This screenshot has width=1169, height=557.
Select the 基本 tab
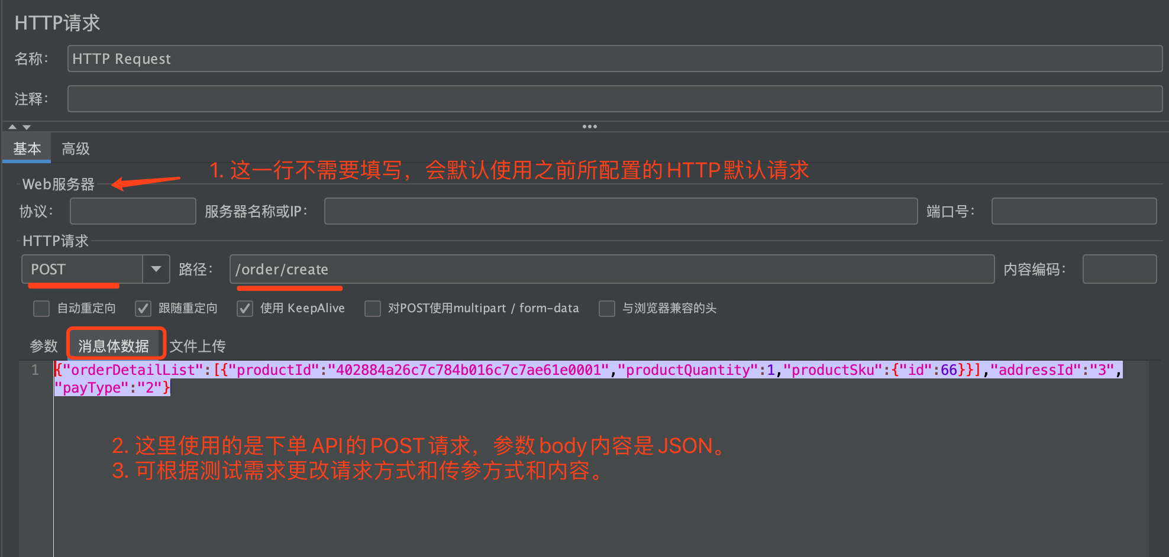(27, 148)
